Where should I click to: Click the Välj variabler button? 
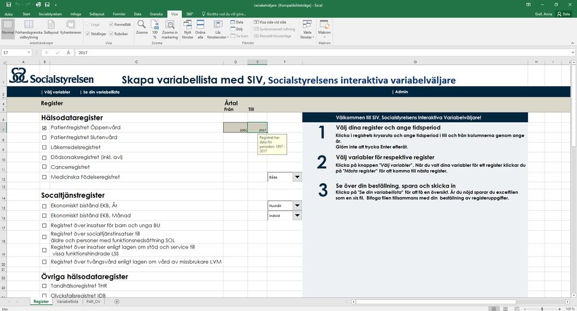tap(57, 92)
